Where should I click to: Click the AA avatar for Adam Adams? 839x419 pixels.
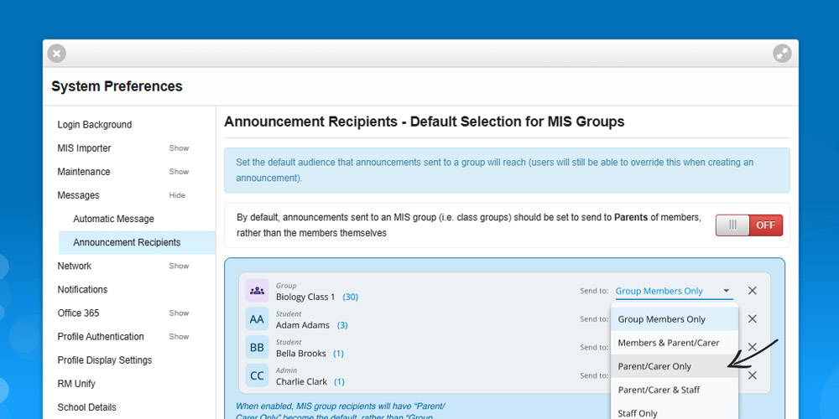(257, 319)
